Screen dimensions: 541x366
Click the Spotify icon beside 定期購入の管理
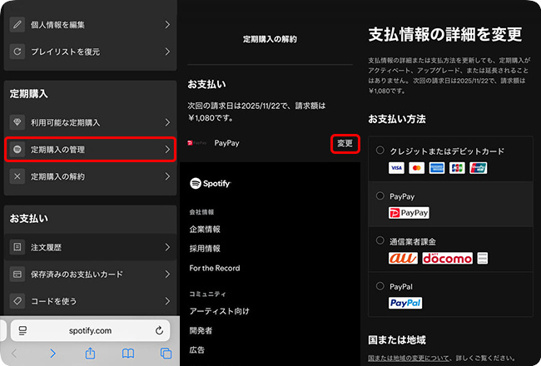coord(17,150)
